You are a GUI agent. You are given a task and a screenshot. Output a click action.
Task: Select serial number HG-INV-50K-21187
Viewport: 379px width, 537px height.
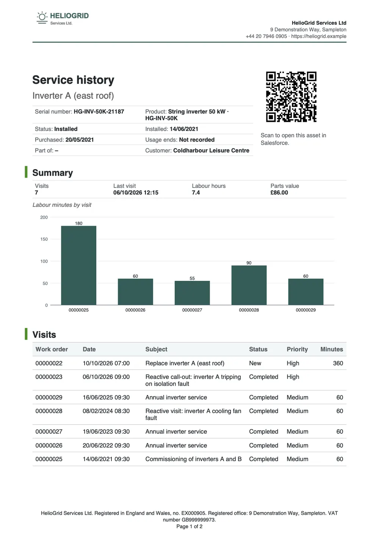click(99, 112)
